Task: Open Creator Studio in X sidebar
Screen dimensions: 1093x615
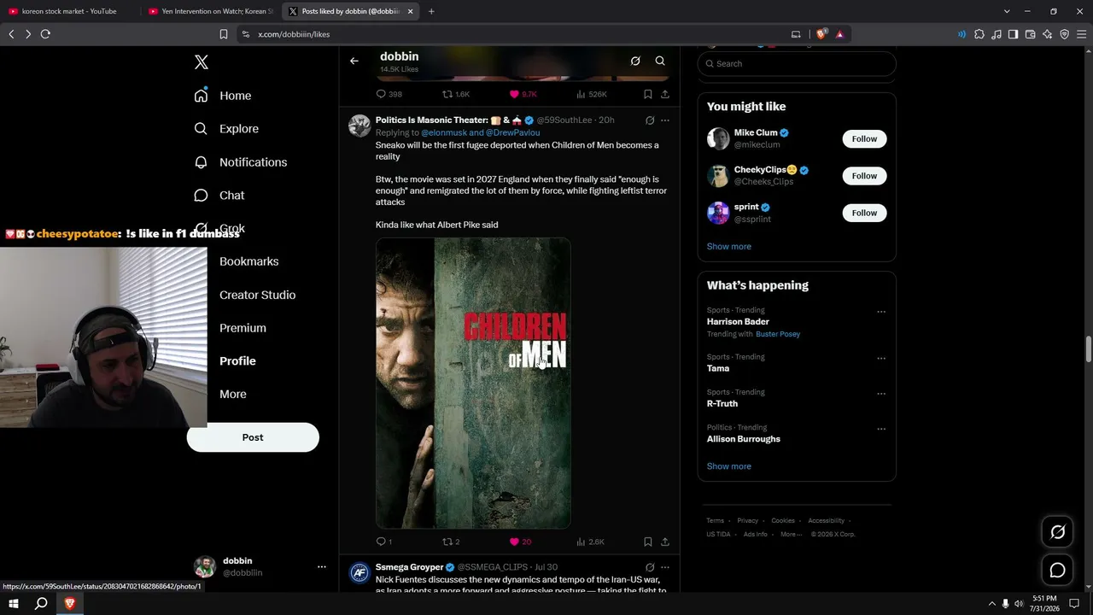Action: (257, 295)
